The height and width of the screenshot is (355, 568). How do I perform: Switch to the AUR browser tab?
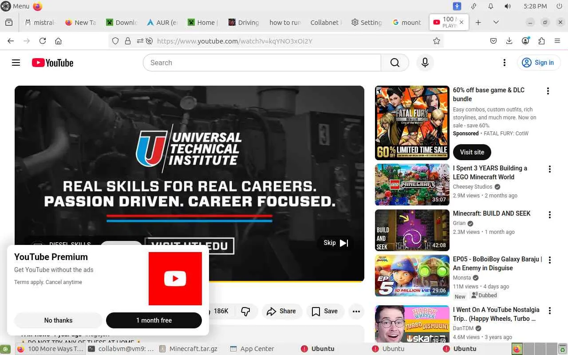tap(162, 22)
